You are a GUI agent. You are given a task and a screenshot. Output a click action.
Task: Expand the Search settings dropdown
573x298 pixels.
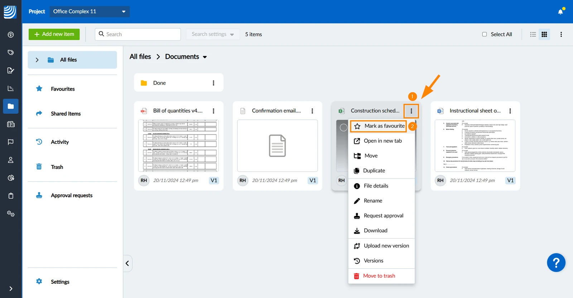tap(213, 34)
